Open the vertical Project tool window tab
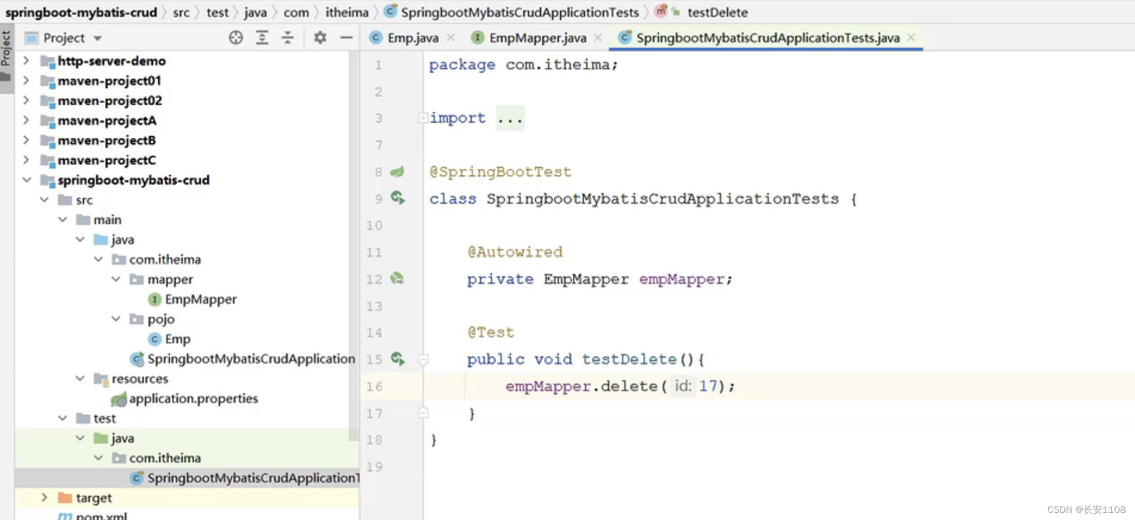This screenshot has width=1135, height=520. click(7, 57)
